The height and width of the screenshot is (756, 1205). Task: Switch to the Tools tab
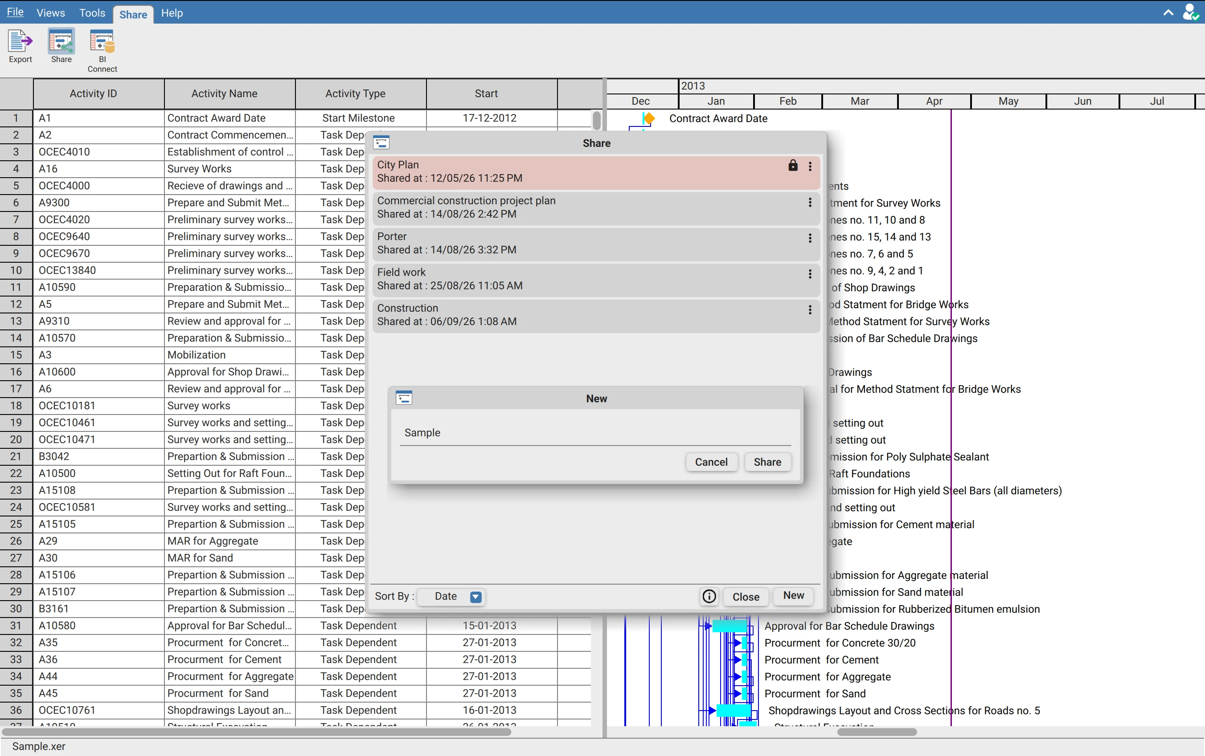pyautogui.click(x=92, y=13)
